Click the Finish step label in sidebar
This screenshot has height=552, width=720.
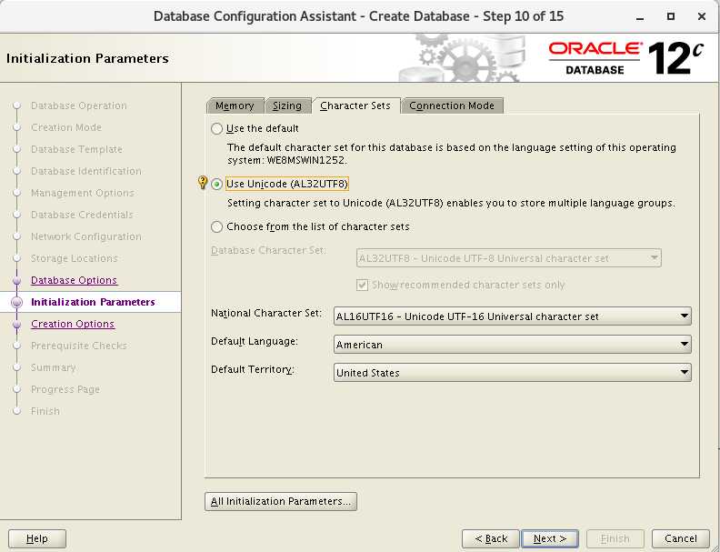tap(45, 411)
